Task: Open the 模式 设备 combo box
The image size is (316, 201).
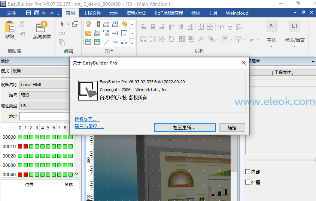Action: (x=40, y=71)
